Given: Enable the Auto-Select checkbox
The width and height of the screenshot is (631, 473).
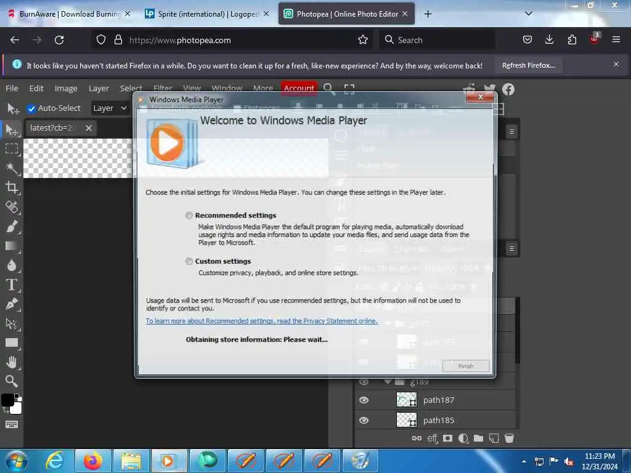Looking at the screenshot, I should [31, 108].
